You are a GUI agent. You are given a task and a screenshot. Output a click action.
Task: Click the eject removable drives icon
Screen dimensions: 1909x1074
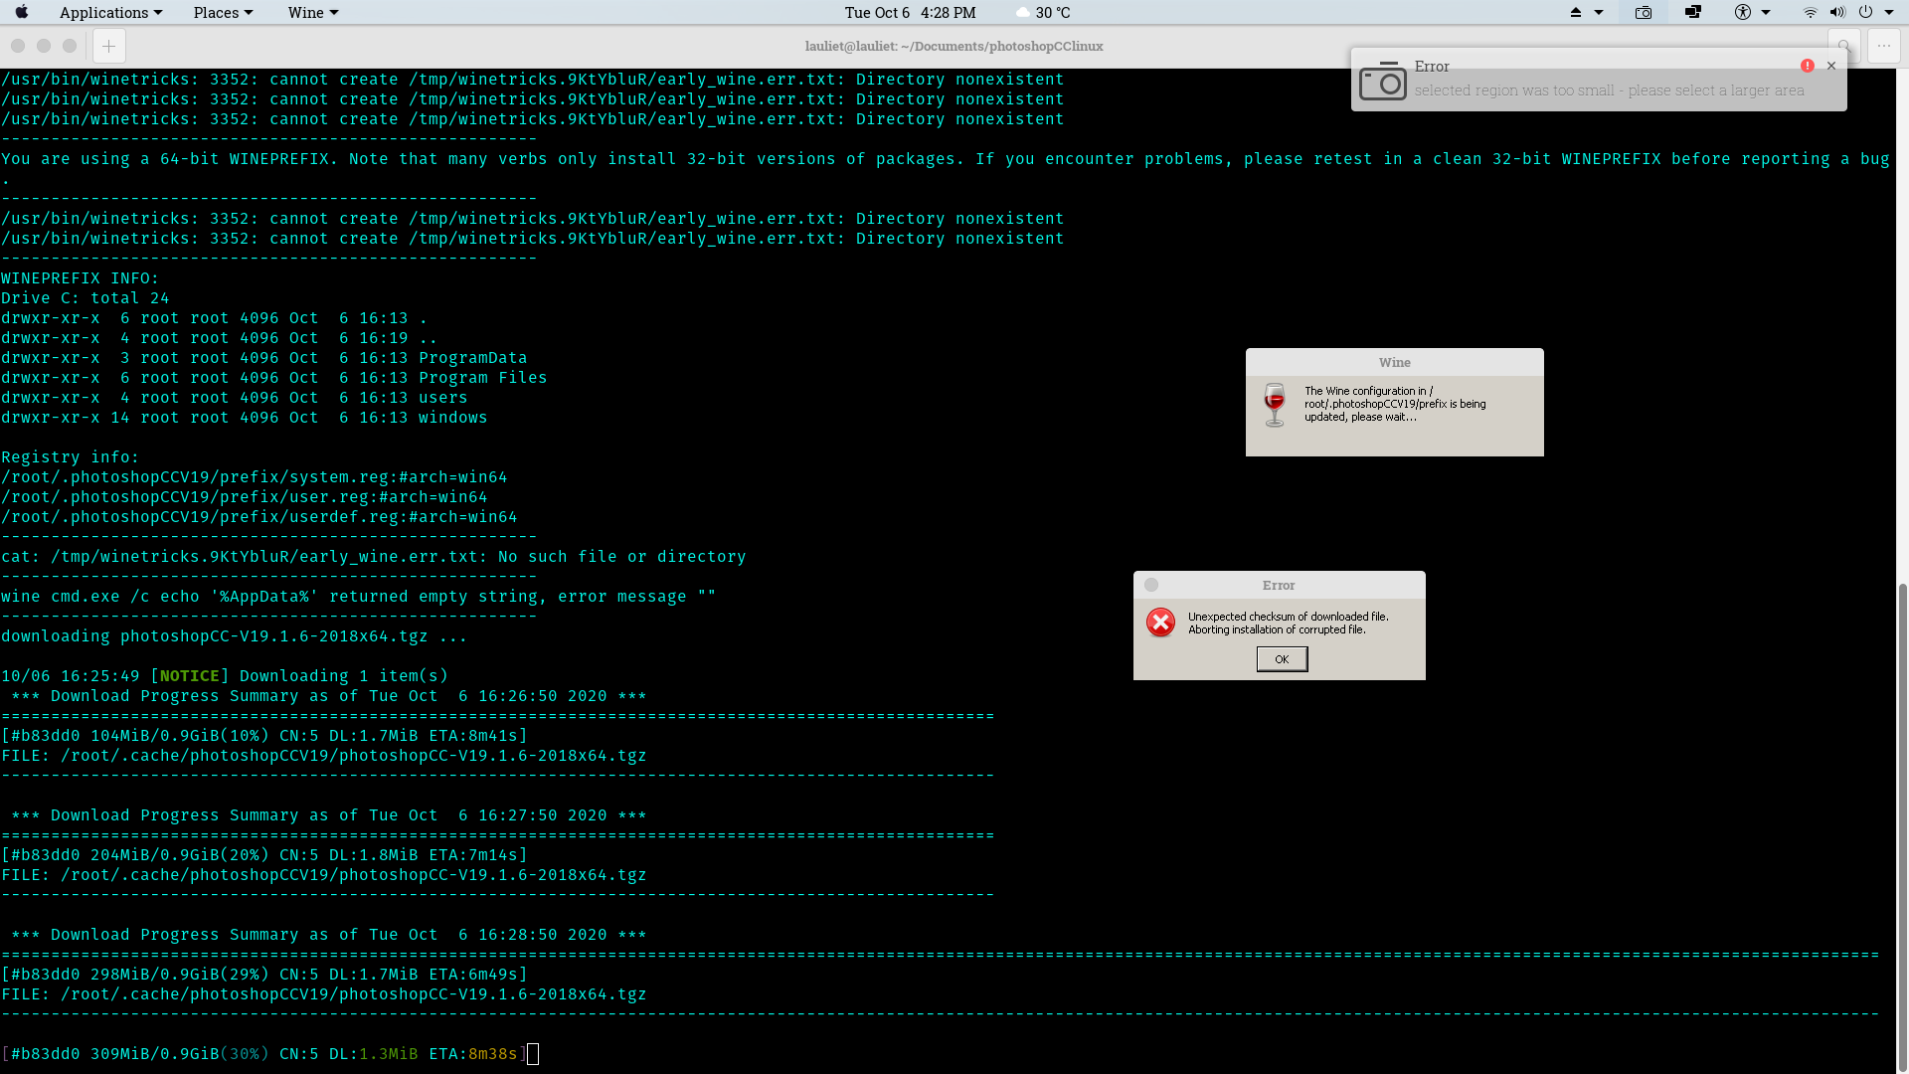(1576, 12)
